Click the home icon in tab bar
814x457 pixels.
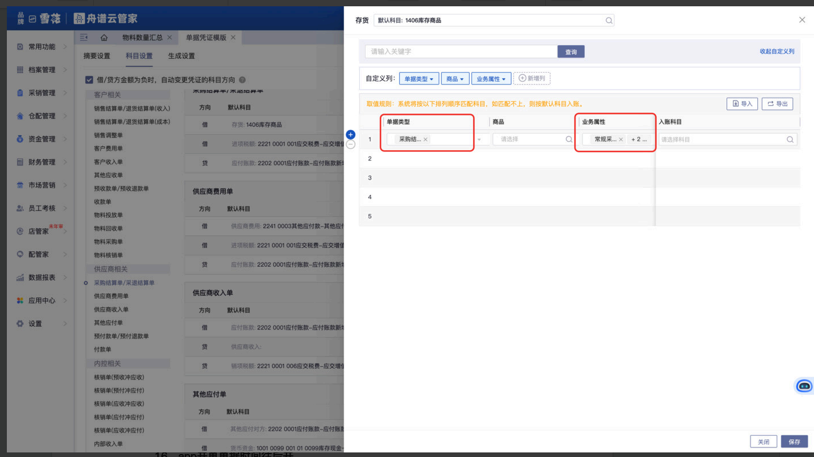pos(104,38)
